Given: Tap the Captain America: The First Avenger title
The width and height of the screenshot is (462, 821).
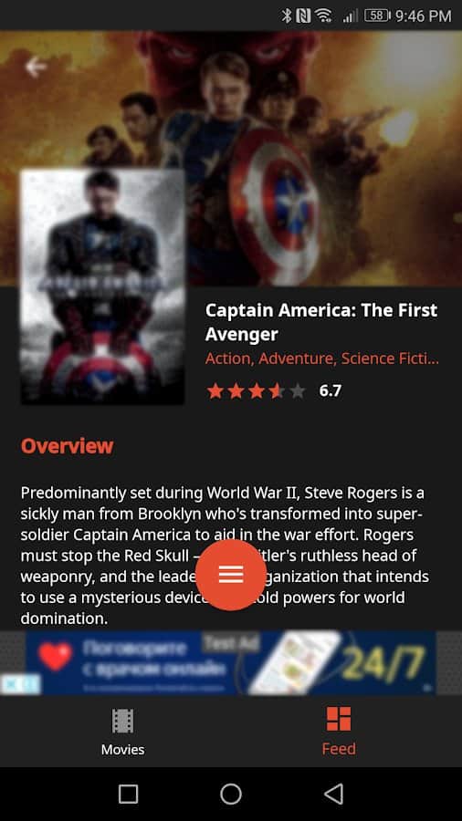Looking at the screenshot, I should (321, 322).
